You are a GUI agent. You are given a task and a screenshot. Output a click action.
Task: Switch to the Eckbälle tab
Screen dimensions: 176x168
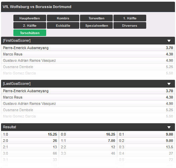(63, 25)
